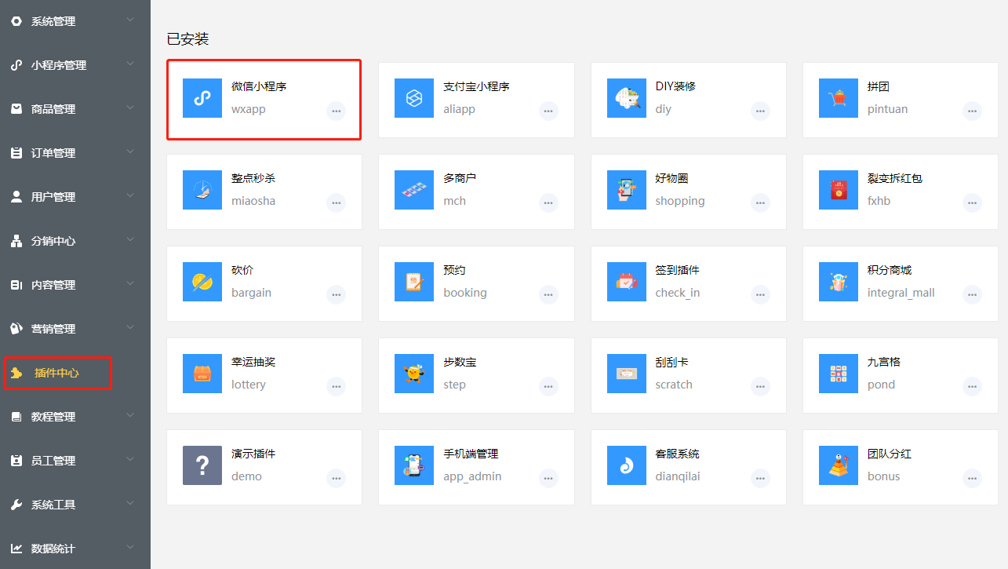Expand the 系统管理 sidebar chevron
Screen dimensions: 1008x569
pos(130,20)
